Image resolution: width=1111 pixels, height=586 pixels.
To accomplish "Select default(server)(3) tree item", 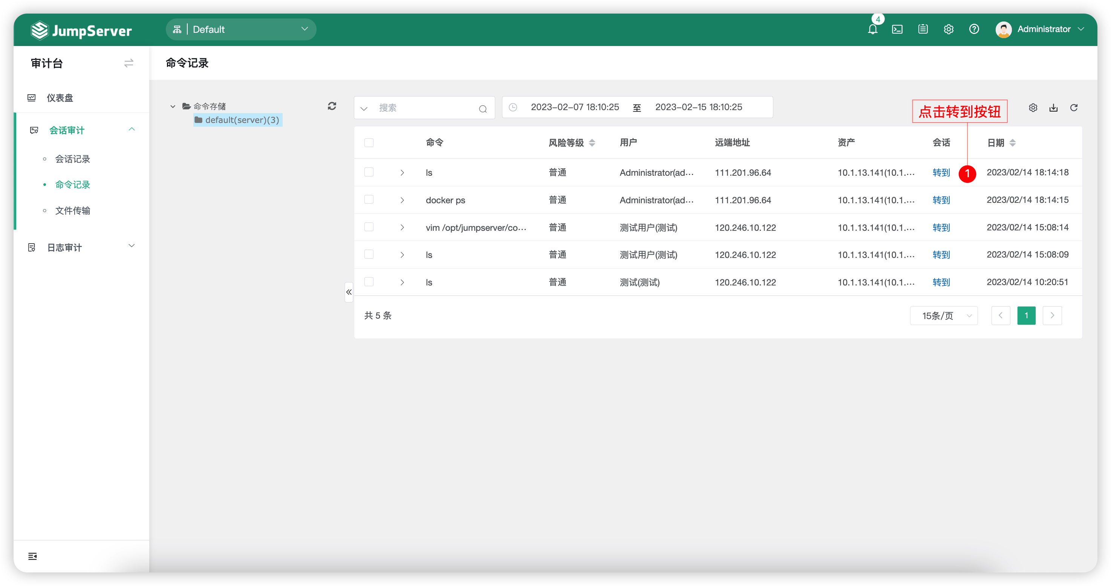I will tap(238, 120).
